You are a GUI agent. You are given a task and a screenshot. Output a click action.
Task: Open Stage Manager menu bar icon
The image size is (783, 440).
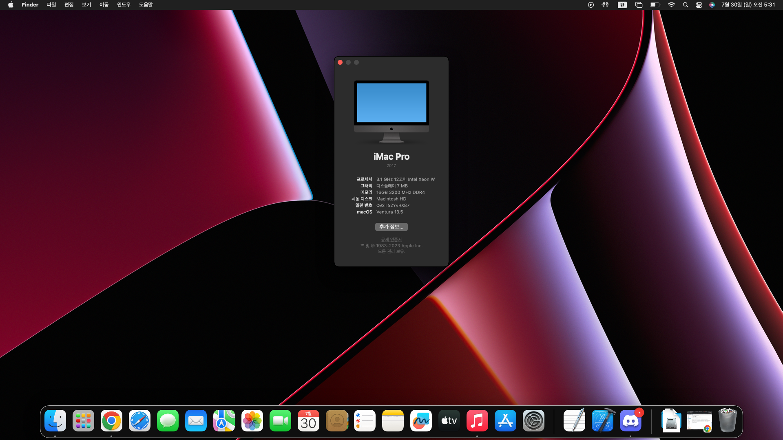click(639, 5)
